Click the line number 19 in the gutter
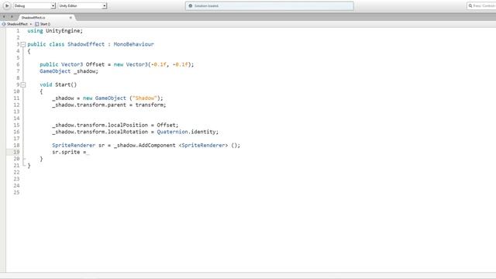The width and height of the screenshot is (496, 279). [x=16, y=152]
